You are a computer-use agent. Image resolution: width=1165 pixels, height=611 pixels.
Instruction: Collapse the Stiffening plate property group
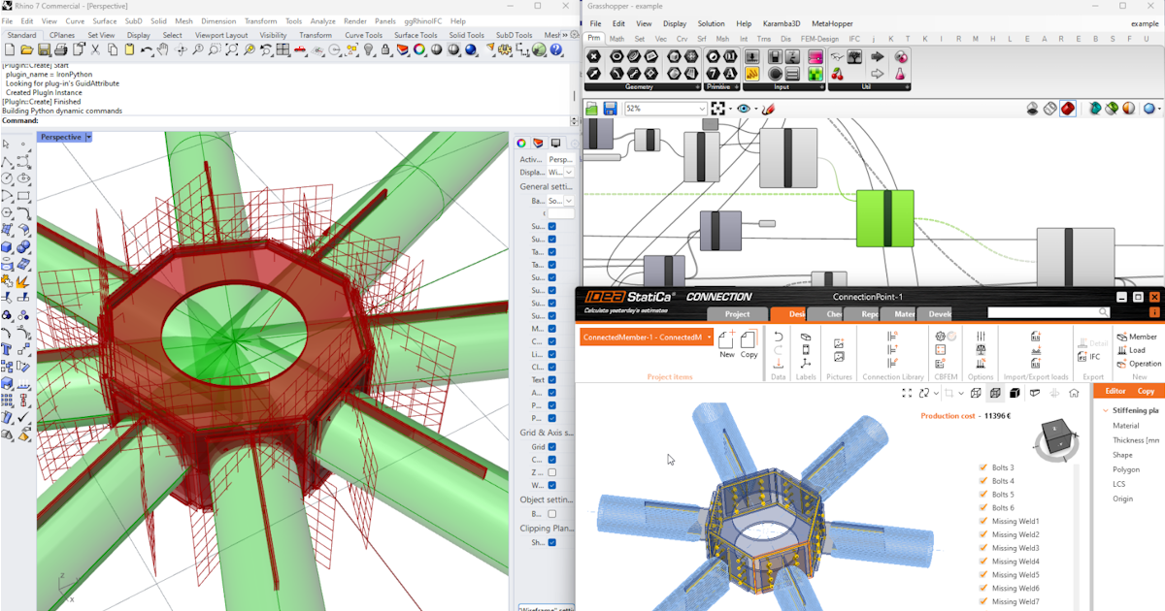(x=1105, y=410)
